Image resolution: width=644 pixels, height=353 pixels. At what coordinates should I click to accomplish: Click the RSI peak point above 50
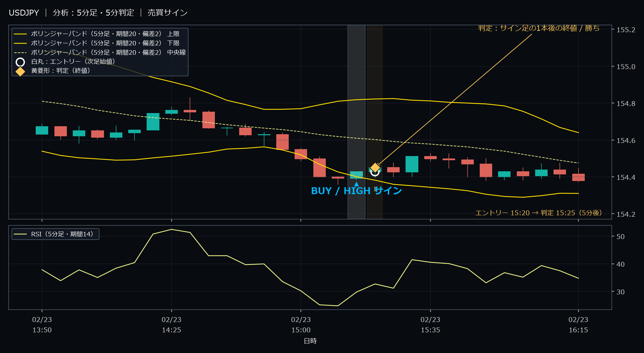point(172,230)
